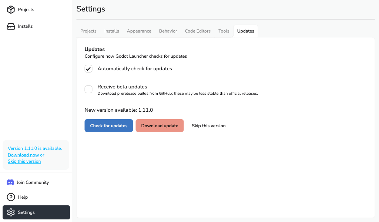Click the Settings page heading
Image resolution: width=379 pixels, height=222 pixels.
(91, 9)
